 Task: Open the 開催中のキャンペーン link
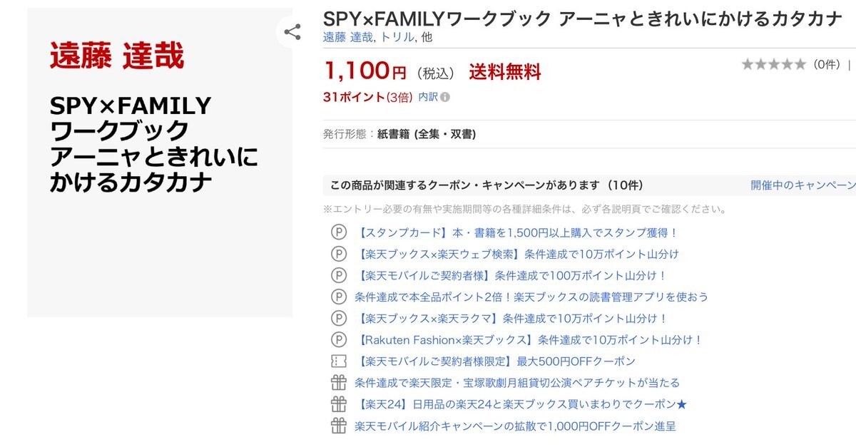tap(803, 185)
